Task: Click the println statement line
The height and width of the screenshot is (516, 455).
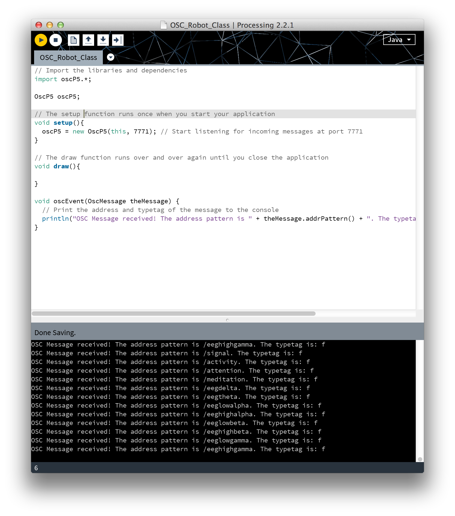Action: pos(229,218)
